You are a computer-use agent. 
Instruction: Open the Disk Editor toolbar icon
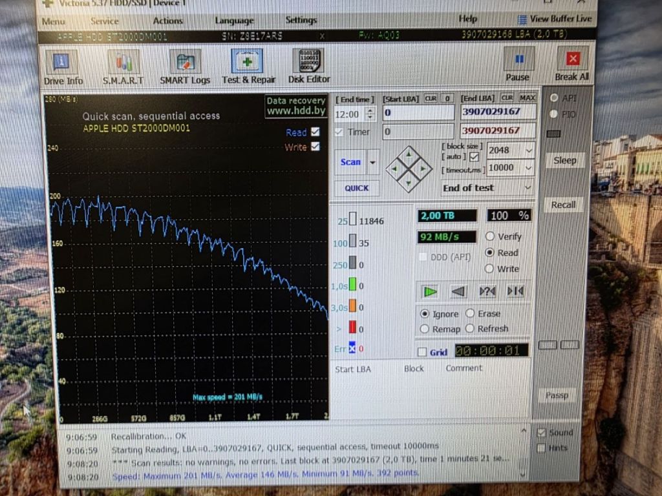coord(308,61)
